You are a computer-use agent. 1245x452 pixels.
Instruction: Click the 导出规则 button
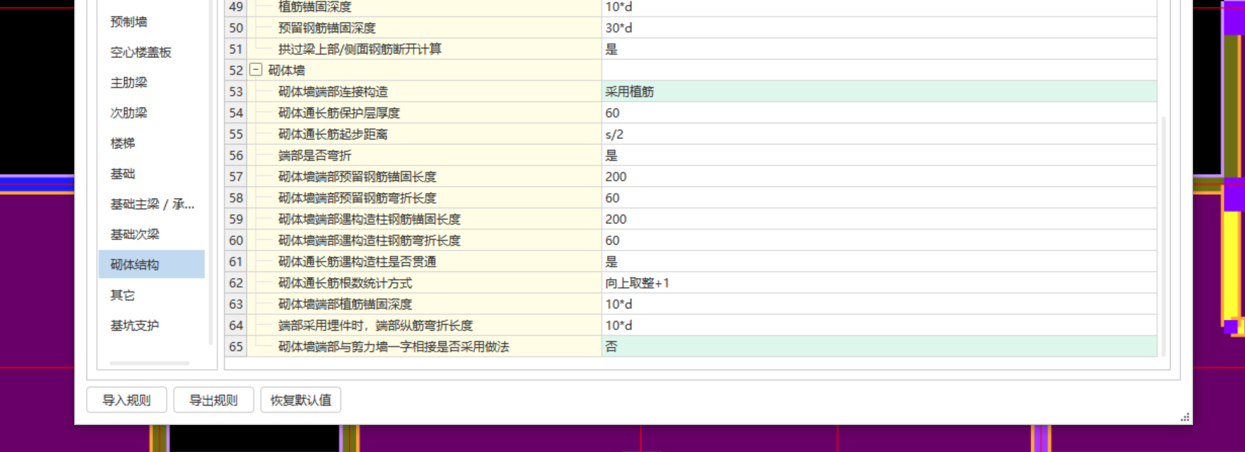click(x=214, y=400)
